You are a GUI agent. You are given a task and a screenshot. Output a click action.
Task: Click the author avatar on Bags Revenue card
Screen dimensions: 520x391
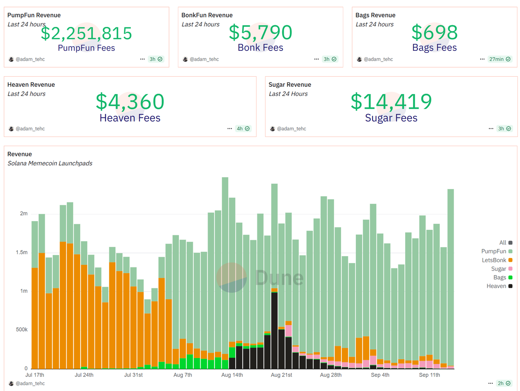pos(359,59)
